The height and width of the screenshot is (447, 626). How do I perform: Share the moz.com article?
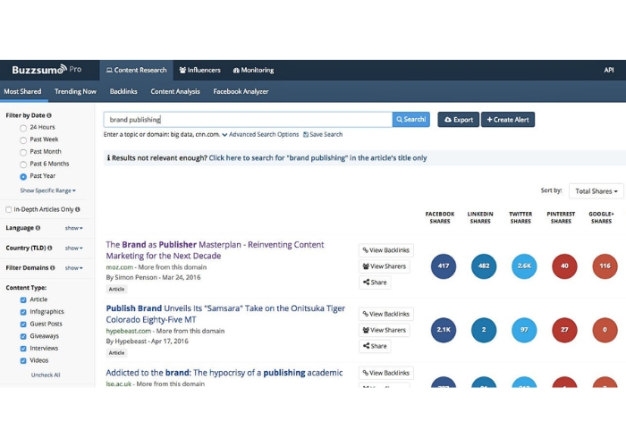click(375, 283)
